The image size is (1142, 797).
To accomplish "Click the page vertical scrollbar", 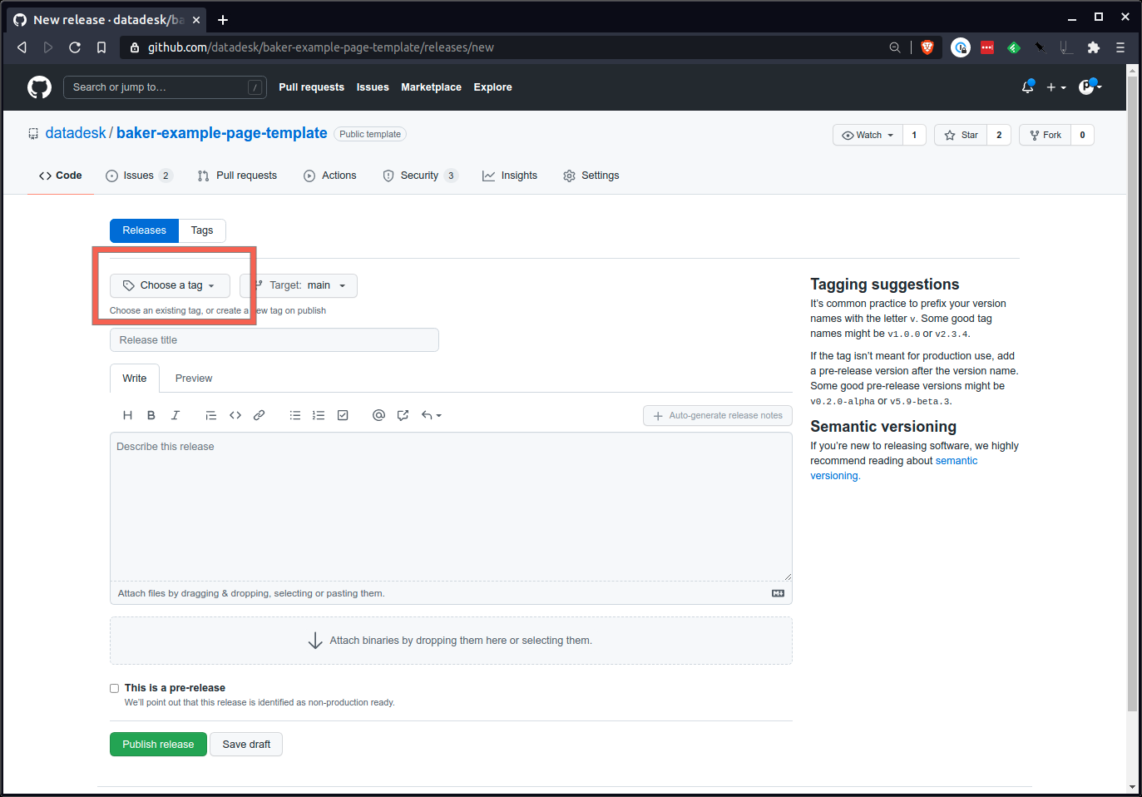I will pyautogui.click(x=1132, y=394).
